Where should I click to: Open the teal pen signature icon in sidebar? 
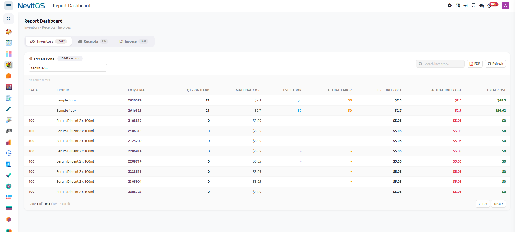[x=9, y=109]
